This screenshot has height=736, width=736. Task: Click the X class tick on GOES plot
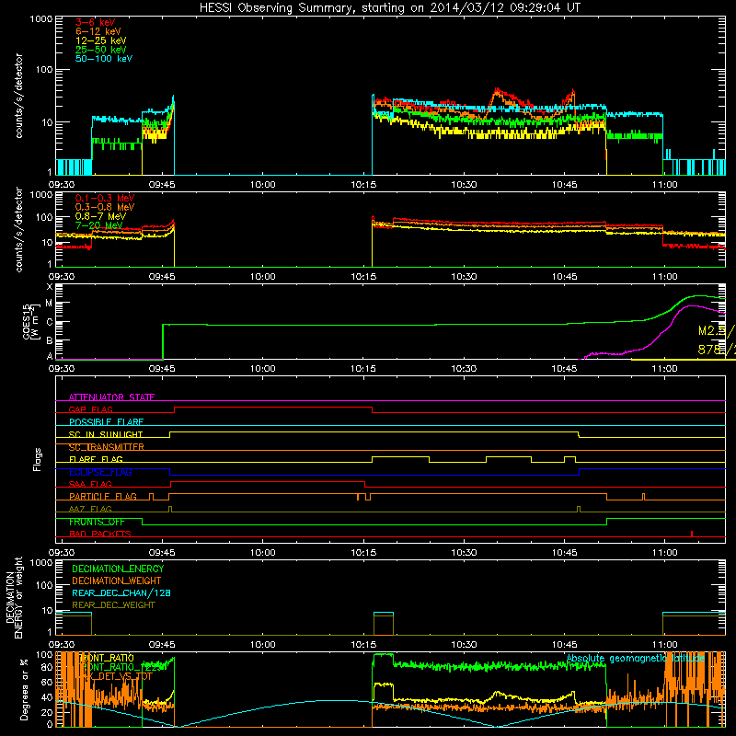coord(50,286)
